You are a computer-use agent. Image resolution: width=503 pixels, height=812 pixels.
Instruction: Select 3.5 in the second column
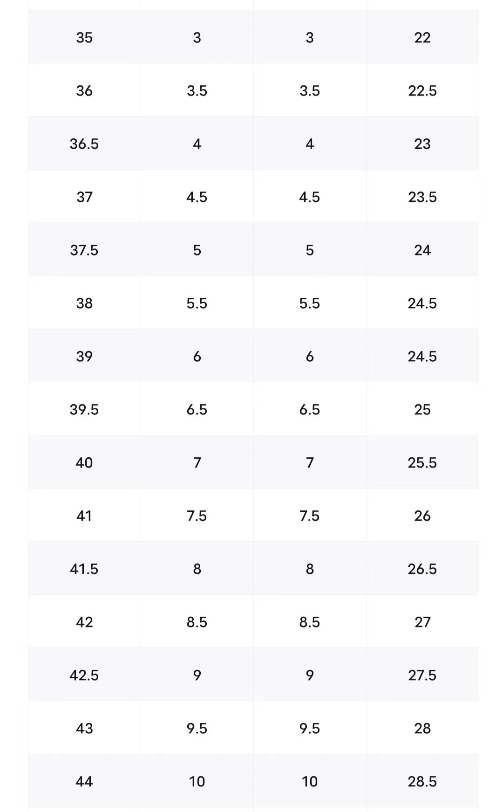[197, 90]
